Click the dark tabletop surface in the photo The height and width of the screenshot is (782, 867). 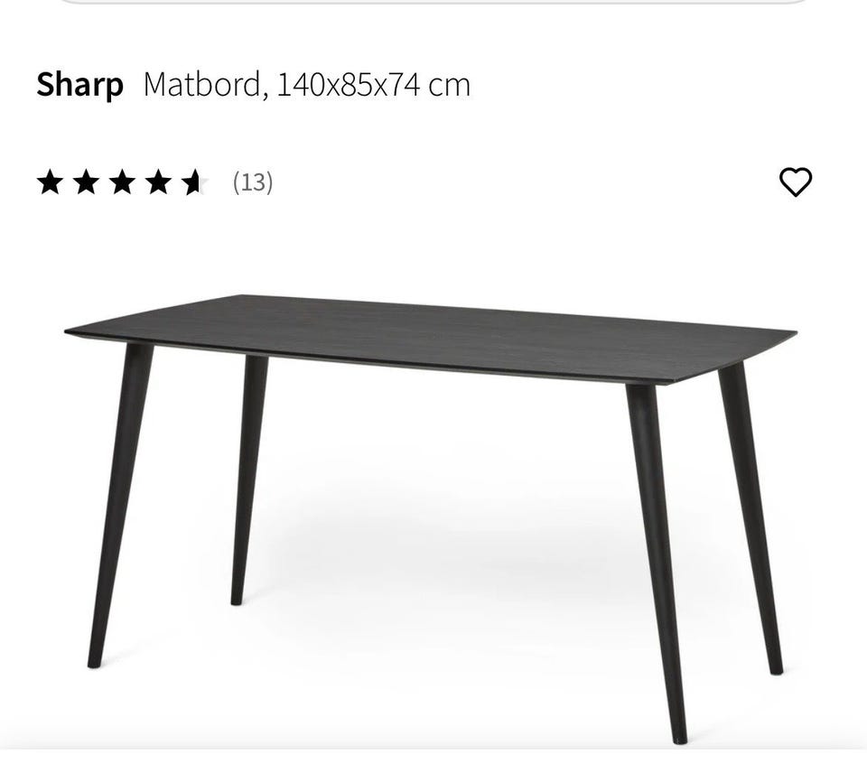(432, 335)
